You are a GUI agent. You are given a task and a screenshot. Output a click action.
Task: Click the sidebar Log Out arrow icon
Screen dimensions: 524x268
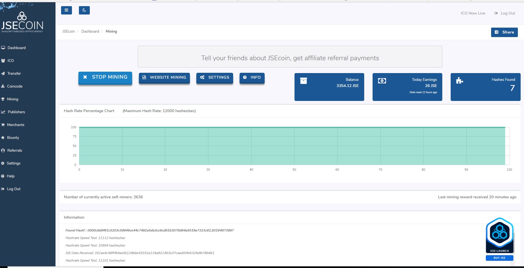point(3,189)
